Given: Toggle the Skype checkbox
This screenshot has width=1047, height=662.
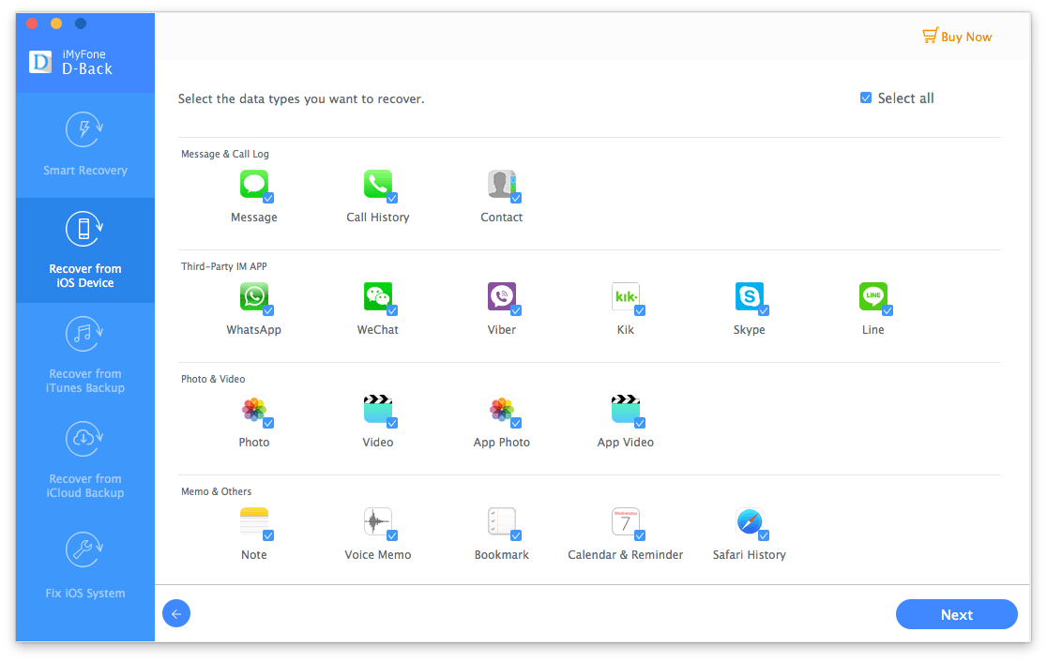Looking at the screenshot, I should coord(764,311).
